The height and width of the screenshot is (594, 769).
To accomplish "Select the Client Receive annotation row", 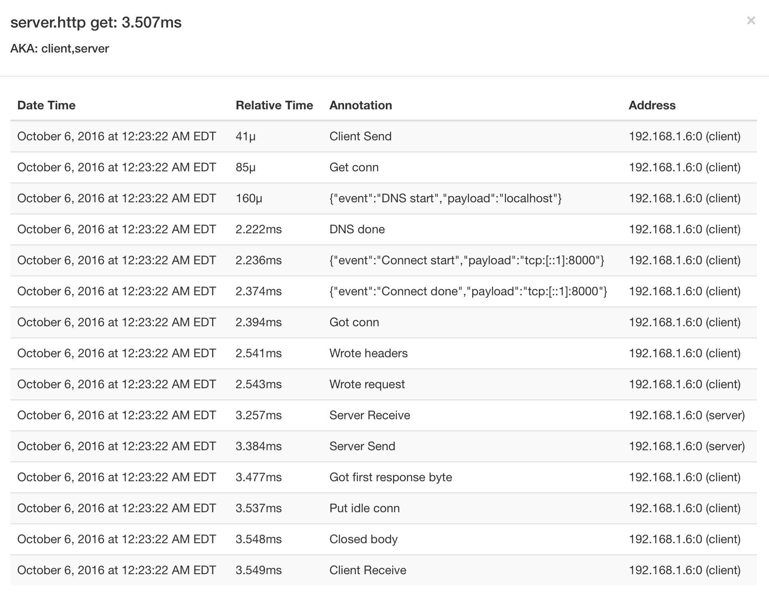I will pyautogui.click(x=367, y=570).
